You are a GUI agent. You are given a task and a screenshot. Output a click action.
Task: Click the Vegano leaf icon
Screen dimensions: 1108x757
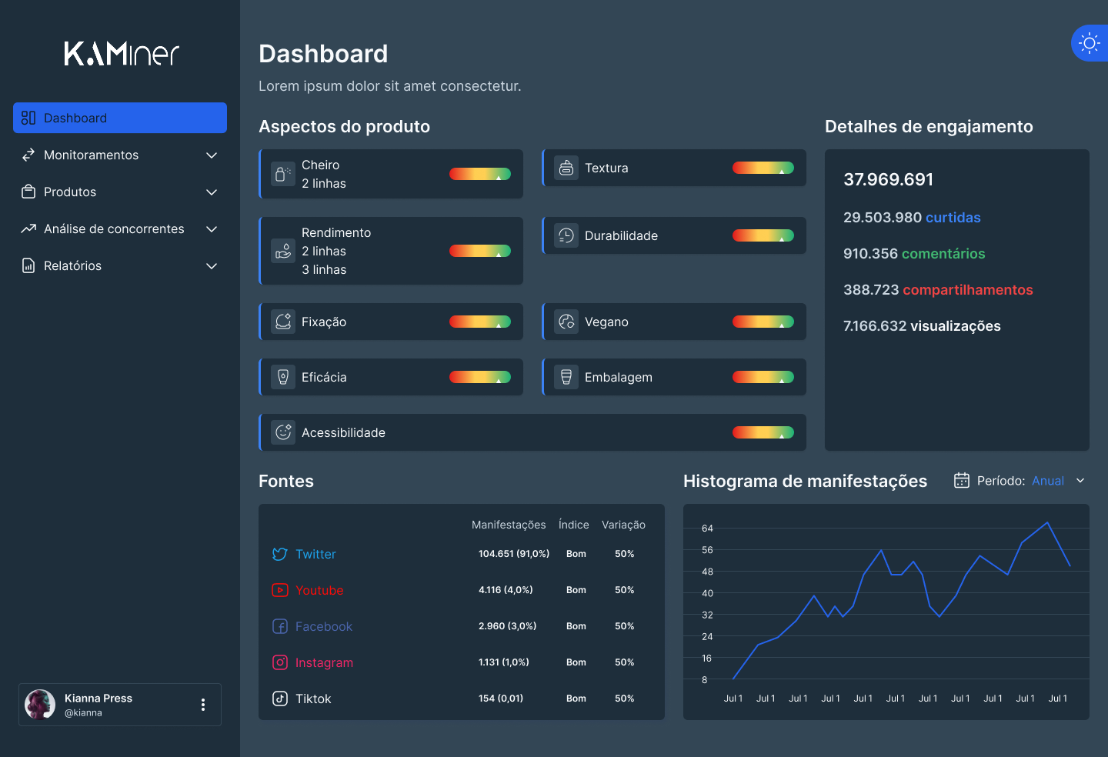pos(566,322)
